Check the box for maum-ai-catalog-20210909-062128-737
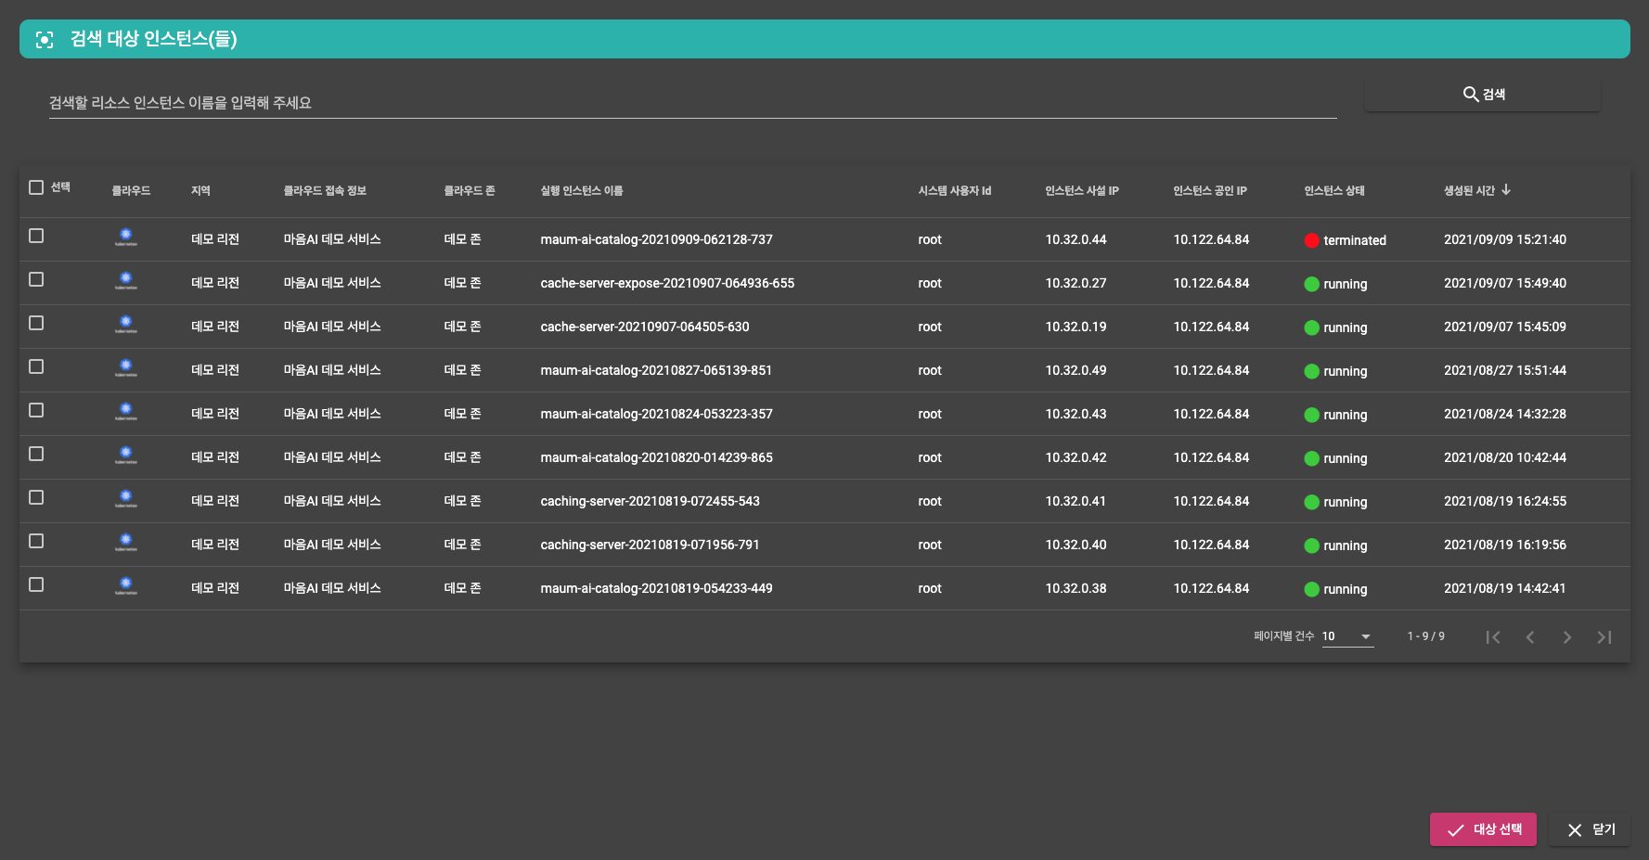This screenshot has height=860, width=1649. [x=36, y=236]
